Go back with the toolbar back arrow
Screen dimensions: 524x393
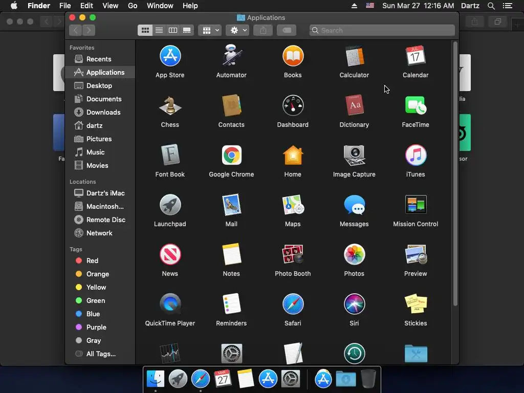tap(76, 30)
